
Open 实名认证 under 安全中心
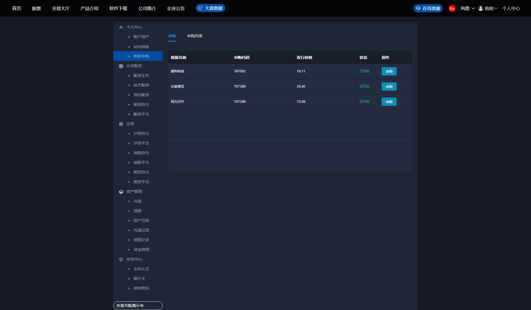pyautogui.click(x=141, y=269)
